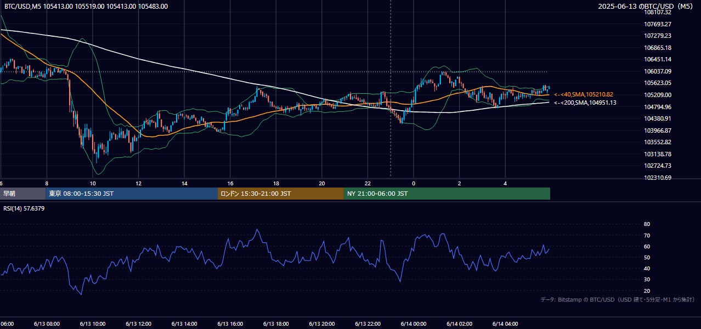Image resolution: width=701 pixels, height=329 pixels.
Task: Click the 103138.78 price axis label
Action: pyautogui.click(x=657, y=154)
